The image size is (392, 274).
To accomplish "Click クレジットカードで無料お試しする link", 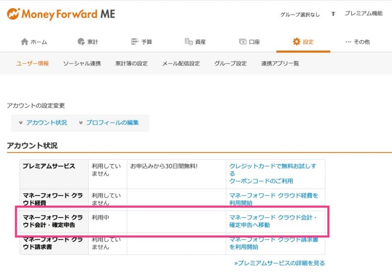I will click(273, 170).
